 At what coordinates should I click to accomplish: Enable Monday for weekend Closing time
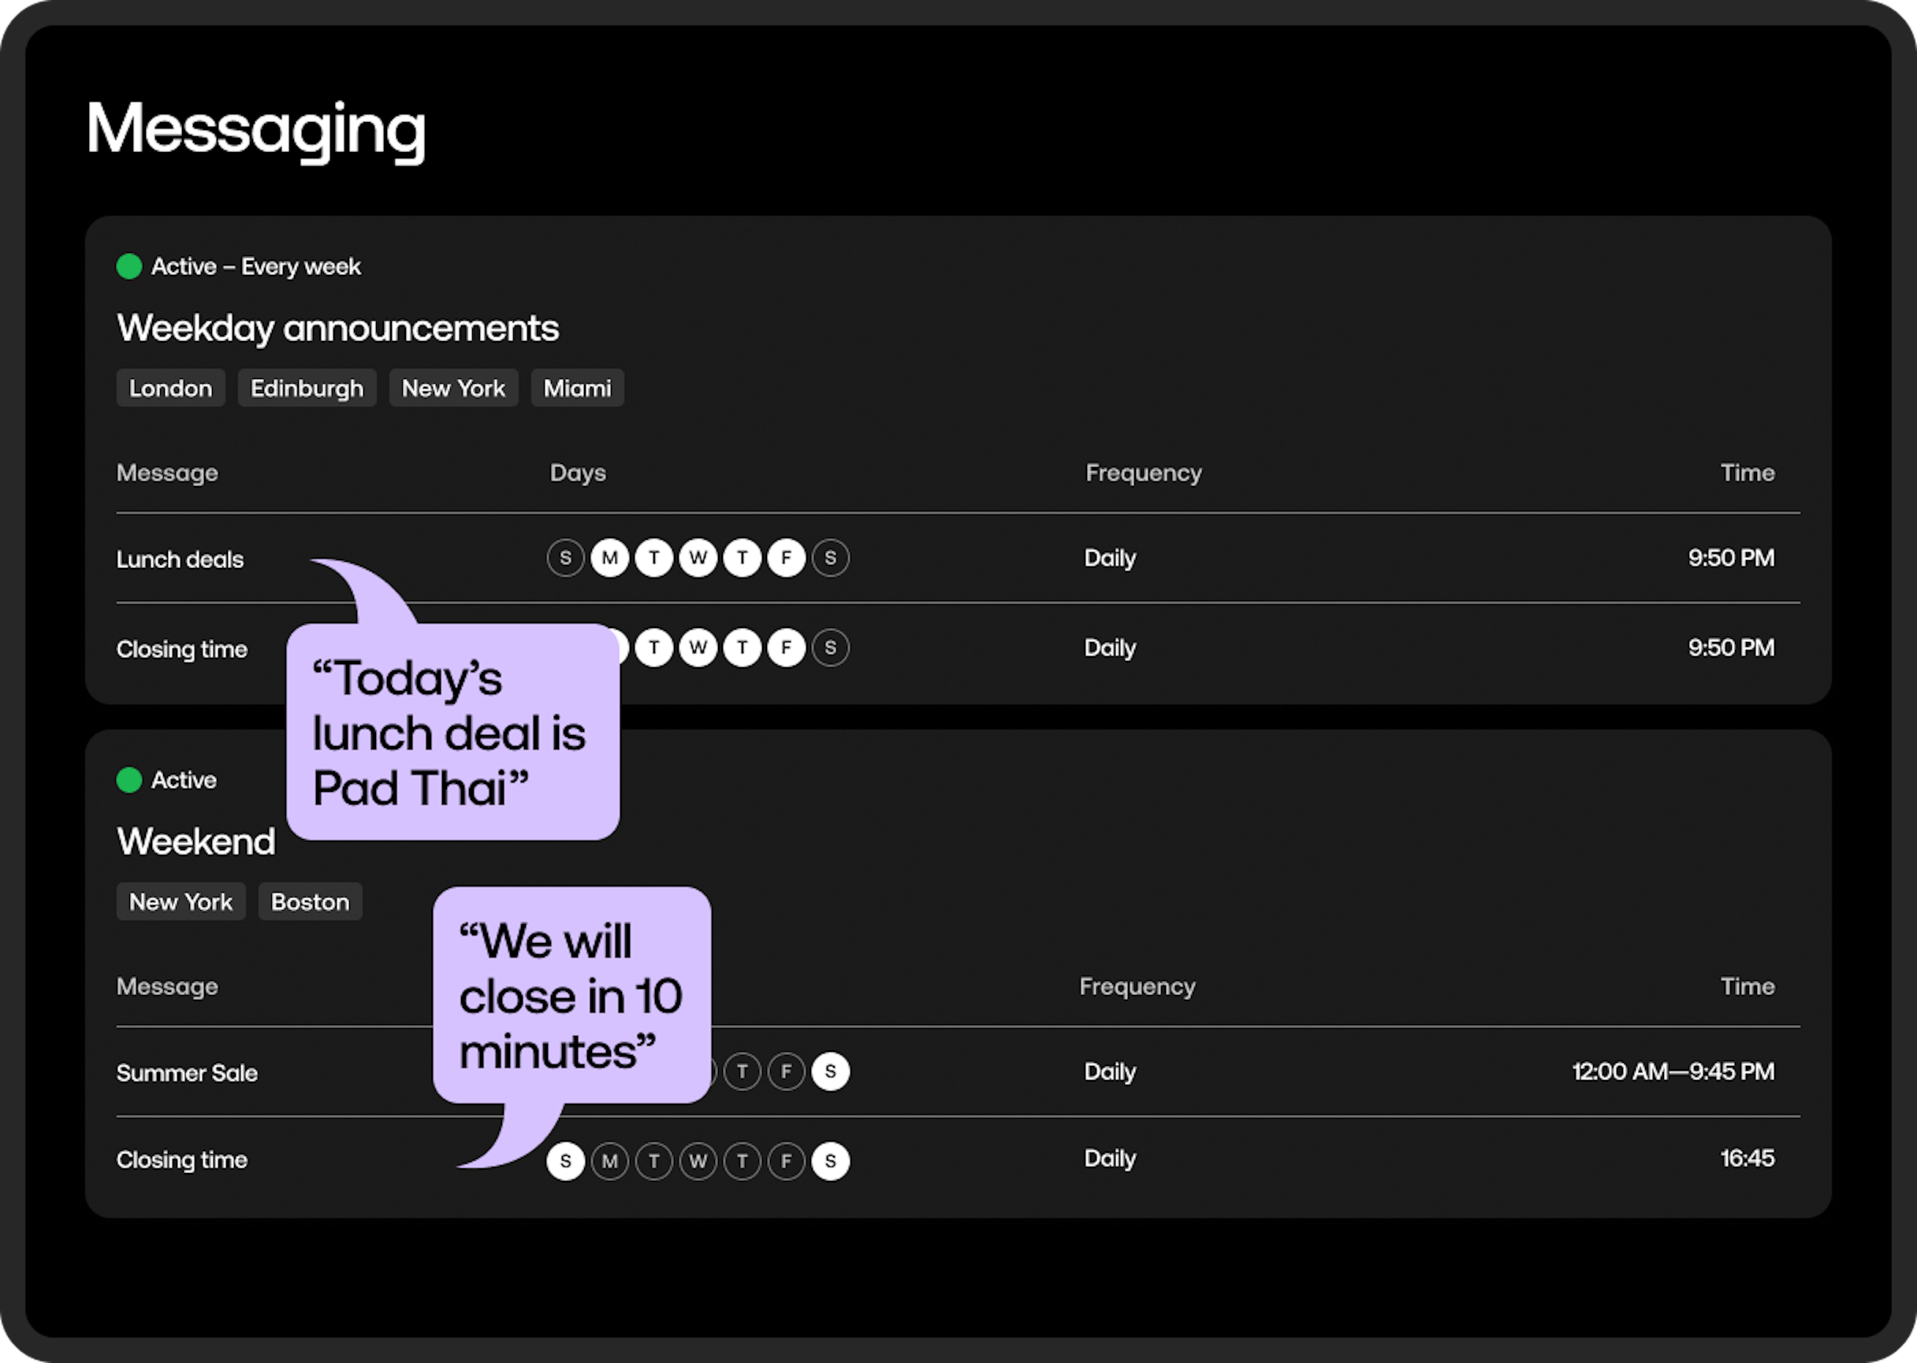tap(609, 1161)
